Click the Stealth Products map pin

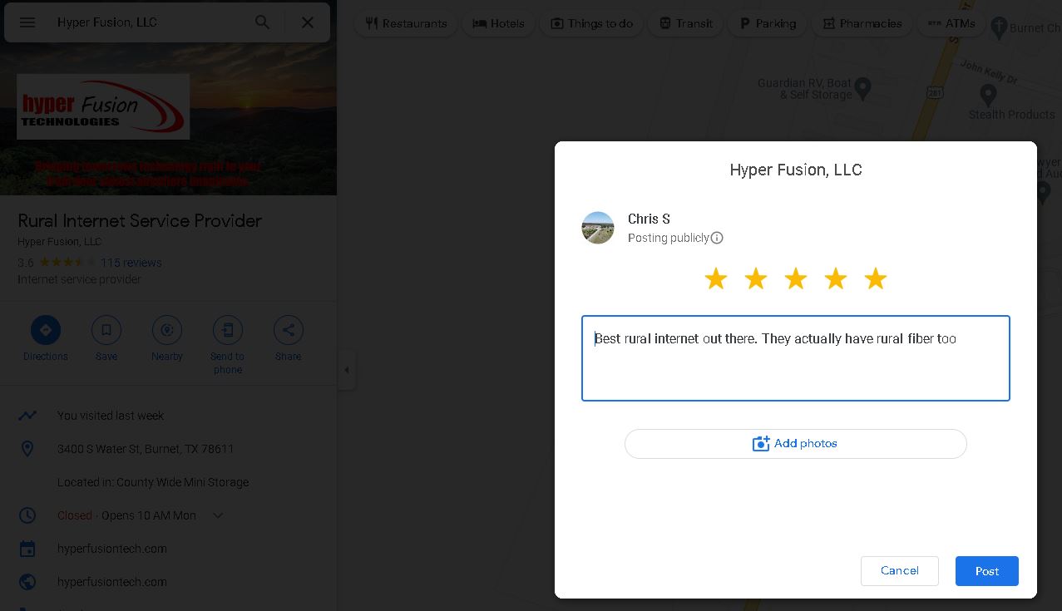coord(988,94)
